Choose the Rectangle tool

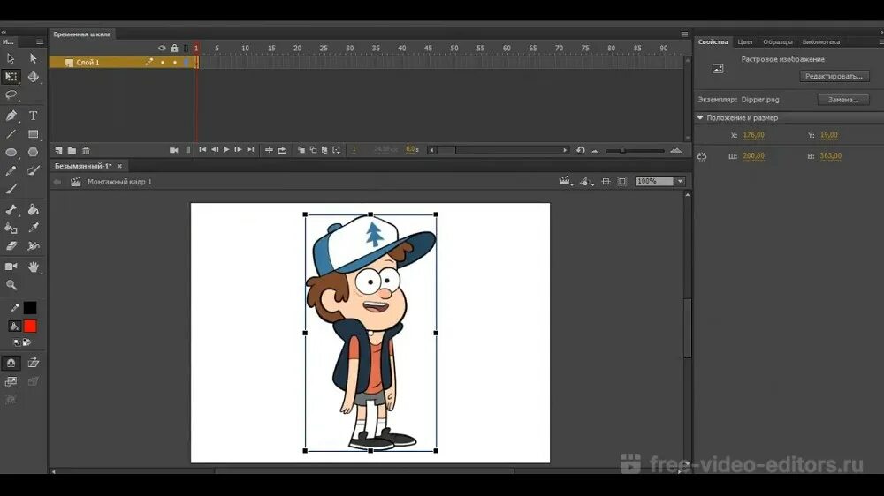[x=34, y=134]
